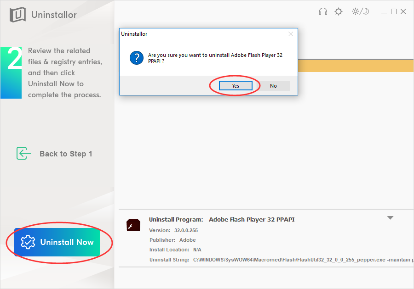
Task: Click the Uninstall String path text
Action: point(304,260)
